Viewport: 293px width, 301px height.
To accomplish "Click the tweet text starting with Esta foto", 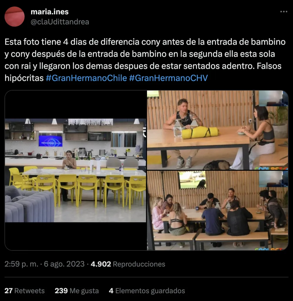I will tap(145, 60).
